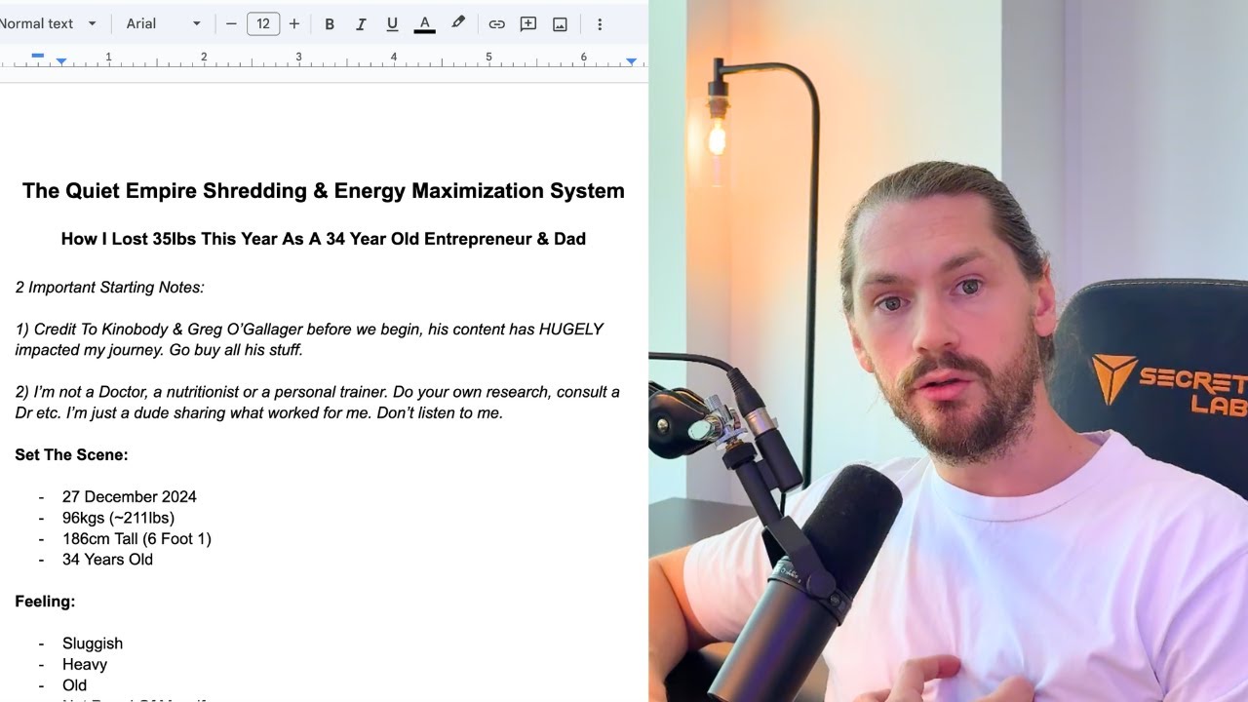
Task: Click the first line indent marker on ruler
Action: (x=37, y=56)
